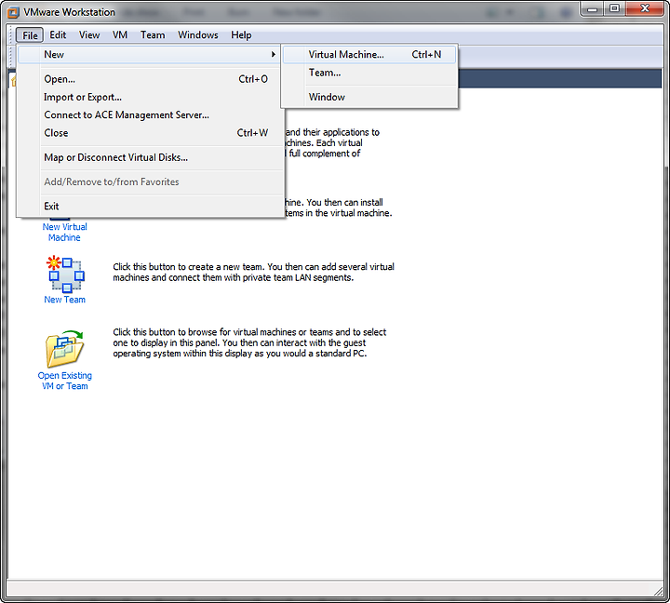Select Add/Remove to/from Favorites entry
Screen dimensions: 670x603
click(150, 181)
